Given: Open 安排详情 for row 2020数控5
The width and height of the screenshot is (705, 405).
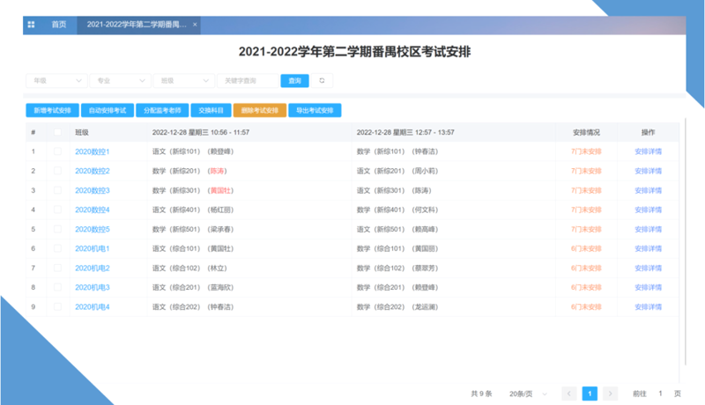Looking at the screenshot, I should click(x=648, y=229).
